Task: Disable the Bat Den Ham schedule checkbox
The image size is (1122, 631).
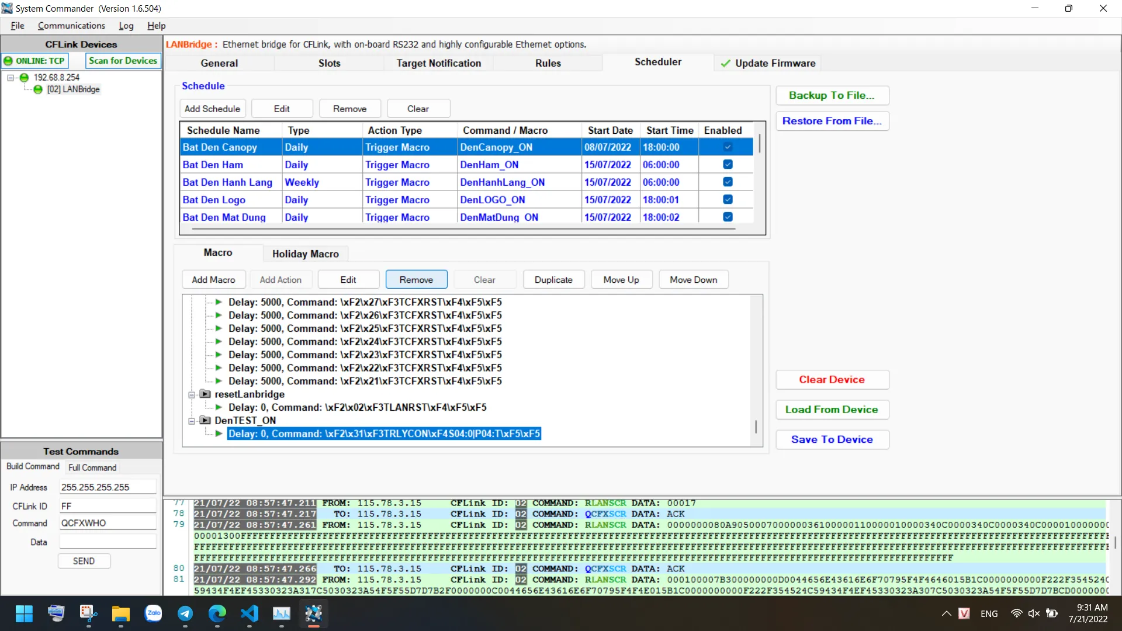Action: tap(728, 165)
